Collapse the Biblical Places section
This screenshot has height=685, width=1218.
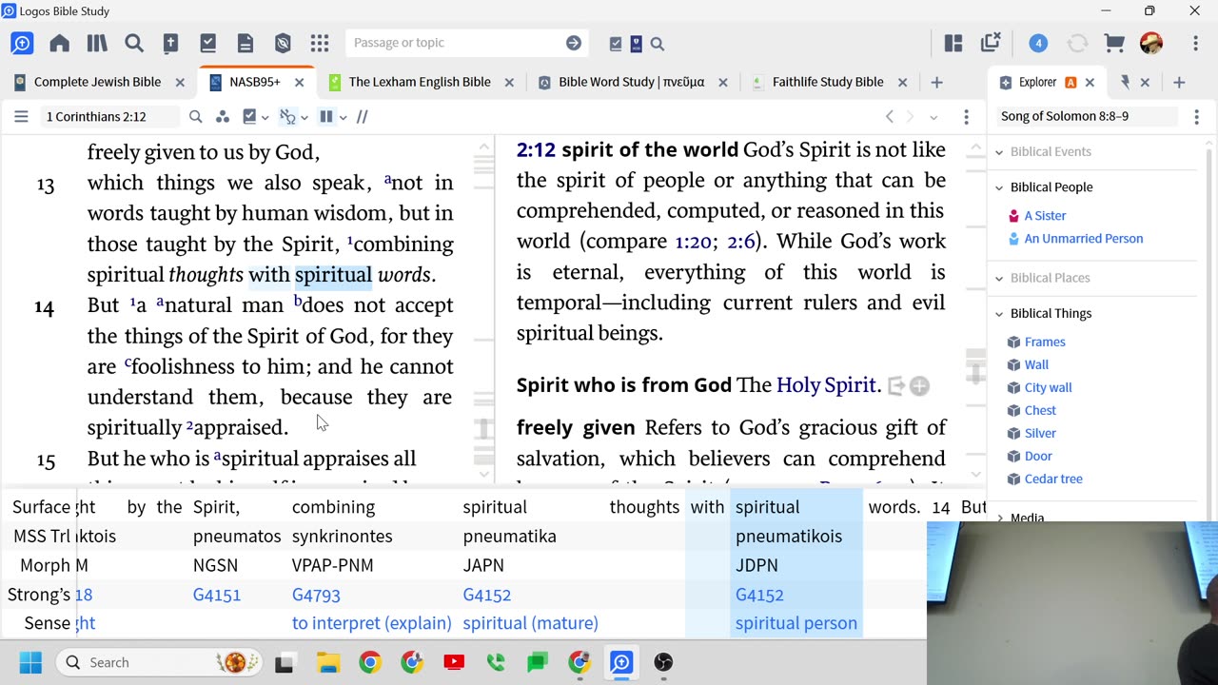[999, 278]
